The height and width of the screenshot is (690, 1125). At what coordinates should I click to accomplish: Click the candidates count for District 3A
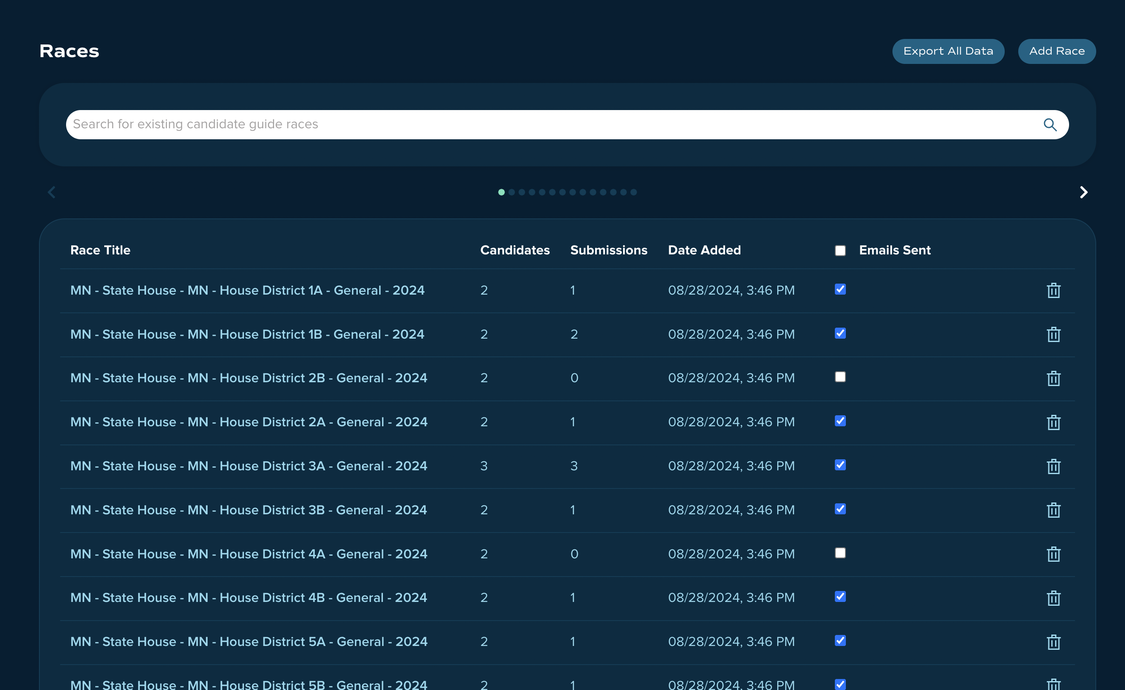point(484,466)
